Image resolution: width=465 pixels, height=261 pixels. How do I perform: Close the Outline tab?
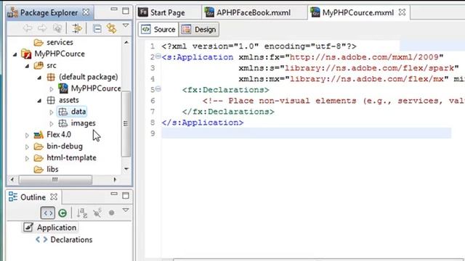(54, 196)
